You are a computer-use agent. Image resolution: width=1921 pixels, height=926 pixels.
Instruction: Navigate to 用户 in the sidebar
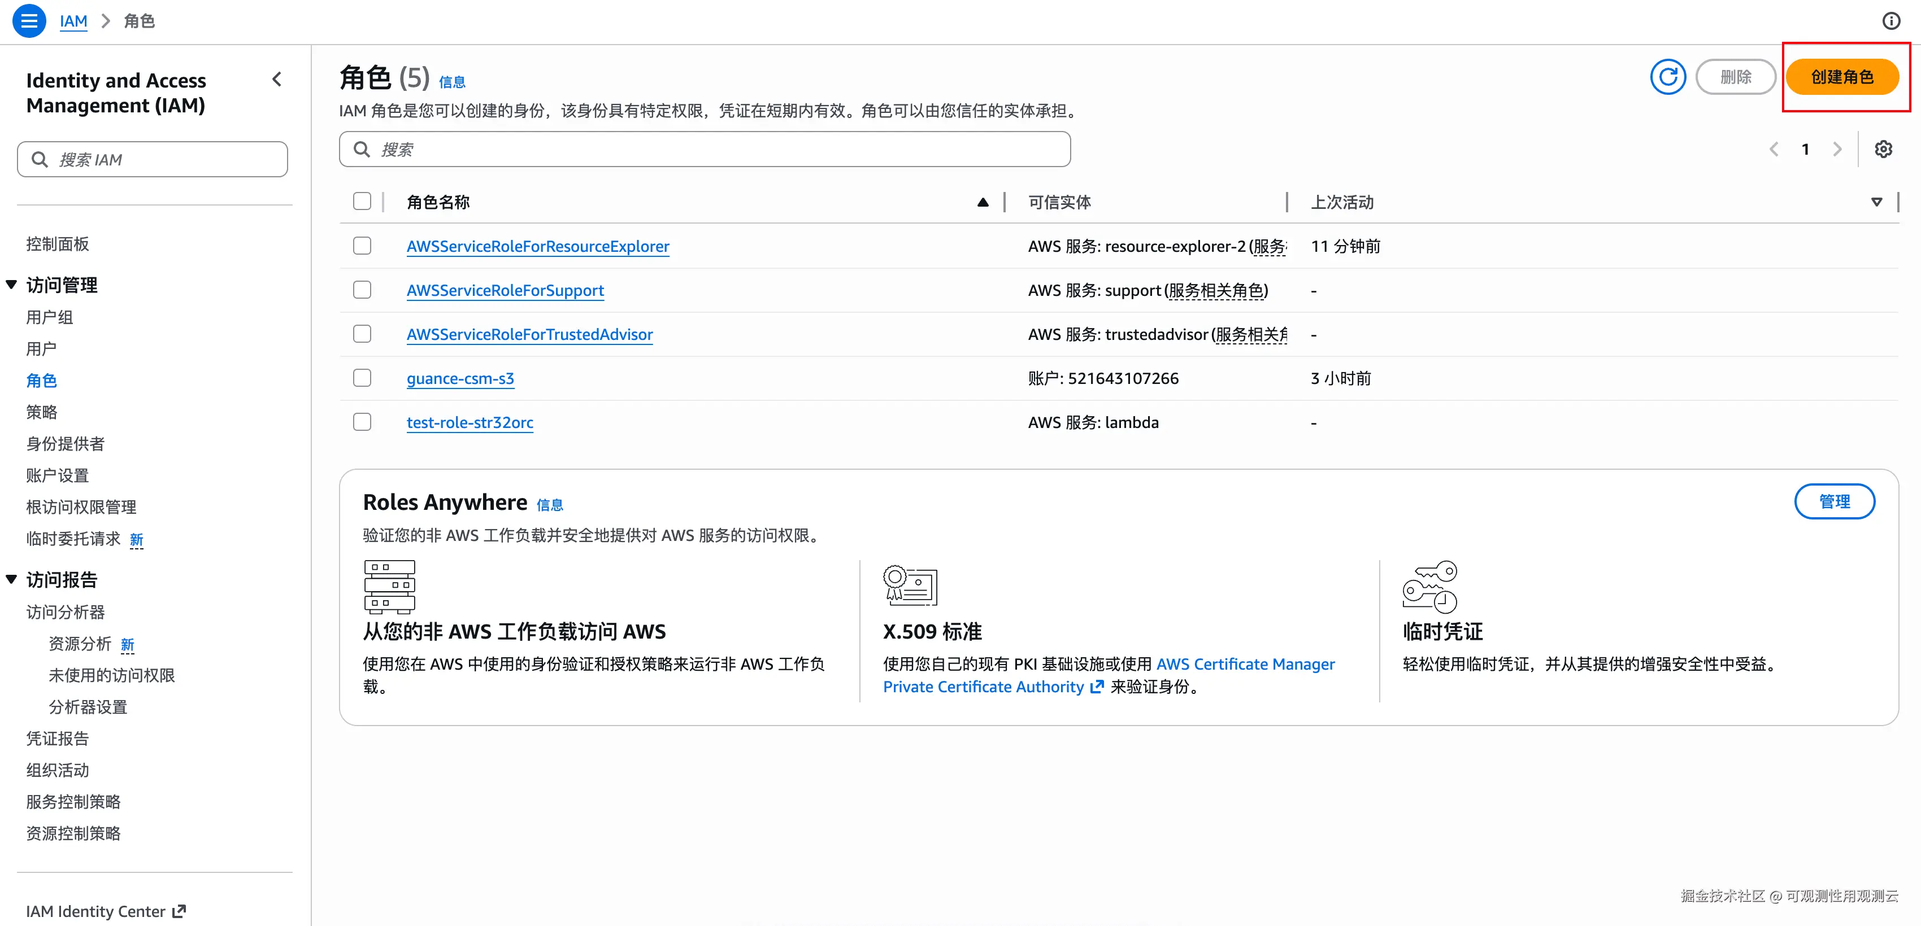(x=41, y=348)
